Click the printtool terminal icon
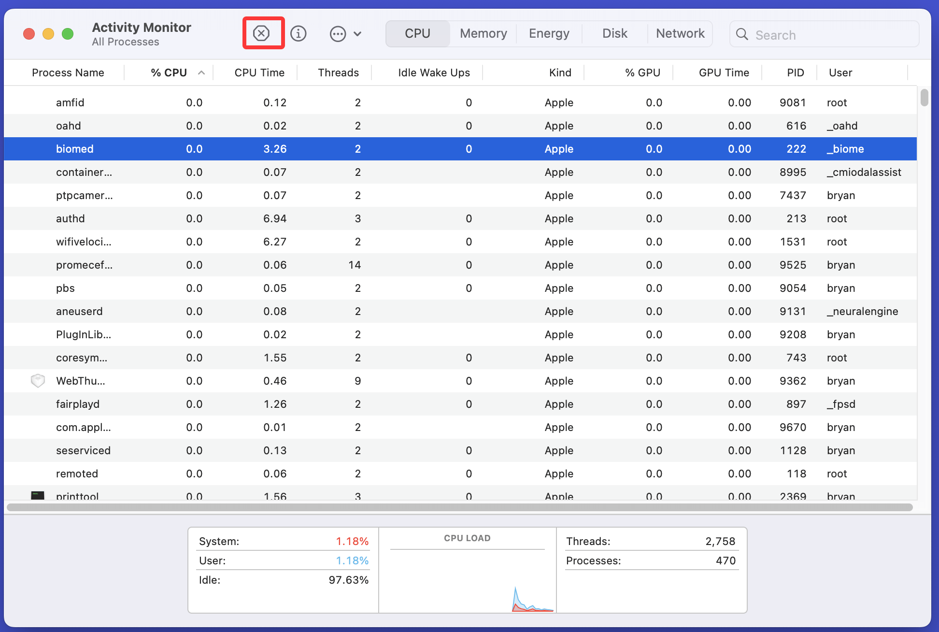 (37, 495)
